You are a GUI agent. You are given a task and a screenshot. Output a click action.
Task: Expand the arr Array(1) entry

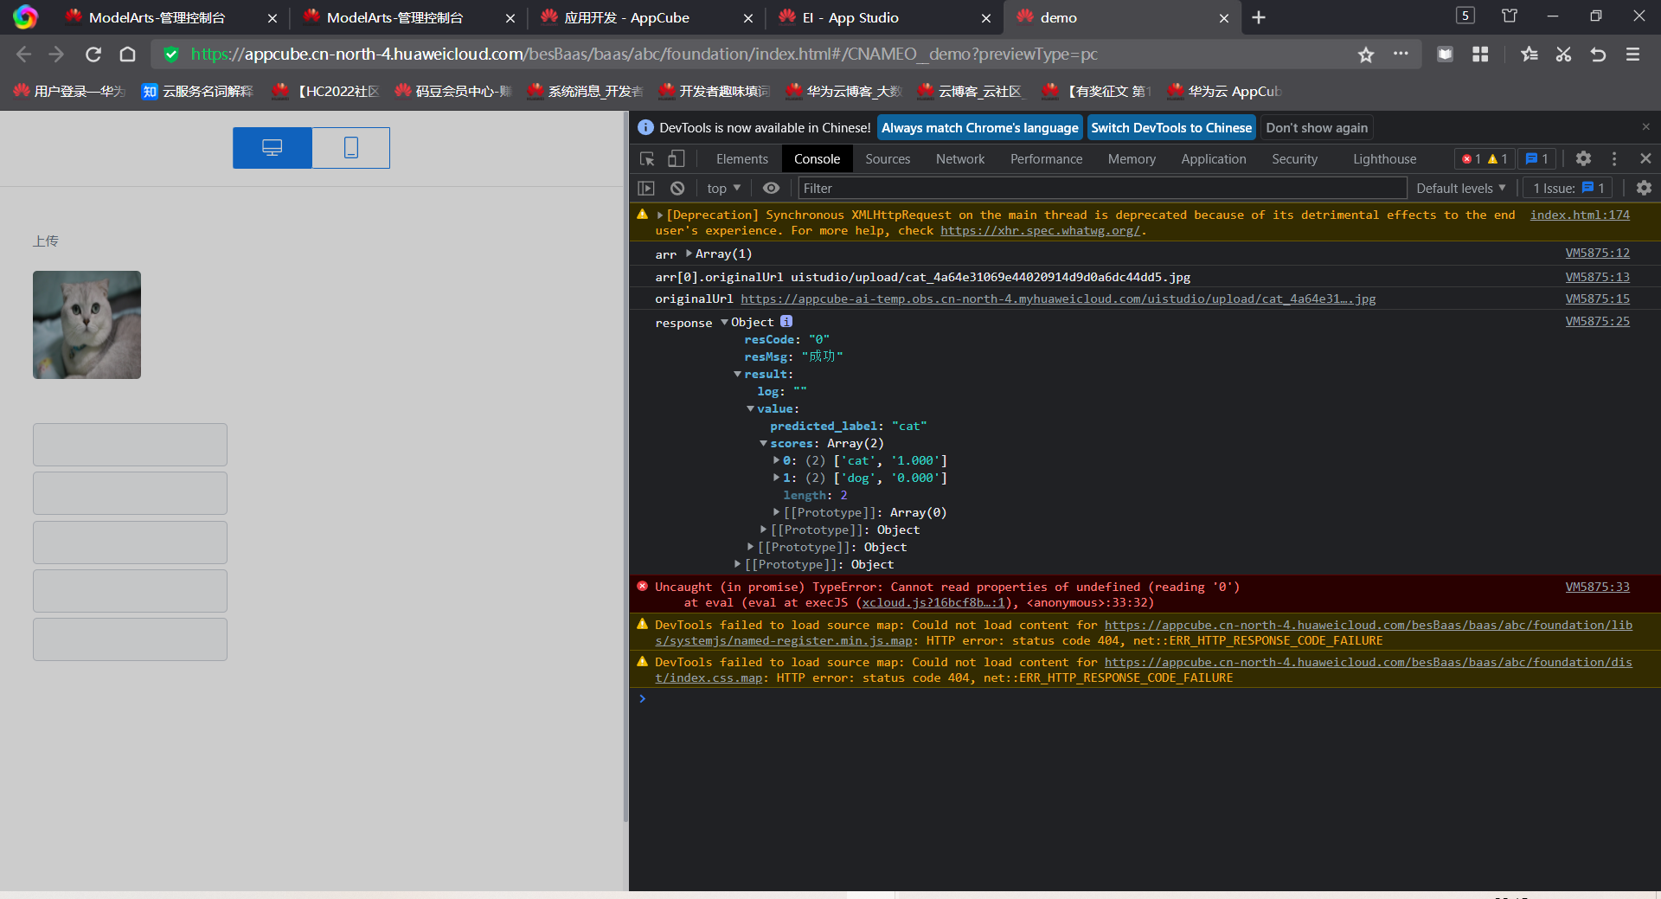[x=689, y=254]
